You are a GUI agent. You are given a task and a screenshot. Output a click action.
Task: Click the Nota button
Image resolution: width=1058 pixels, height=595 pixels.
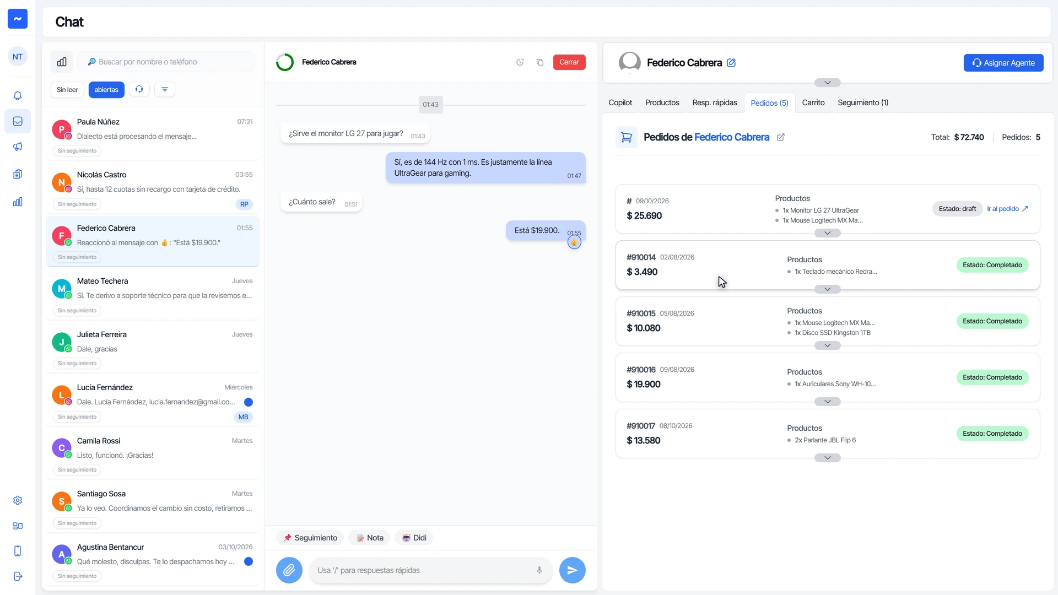pyautogui.click(x=370, y=538)
